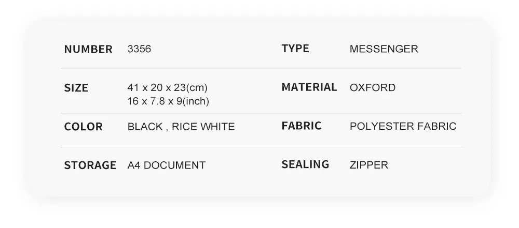
Task: Click the MATERIAL label
Action: [x=309, y=87]
